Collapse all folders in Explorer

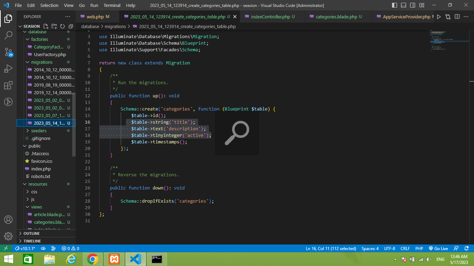tap(71, 26)
